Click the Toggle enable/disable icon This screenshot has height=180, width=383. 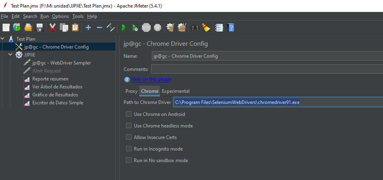click(x=111, y=27)
